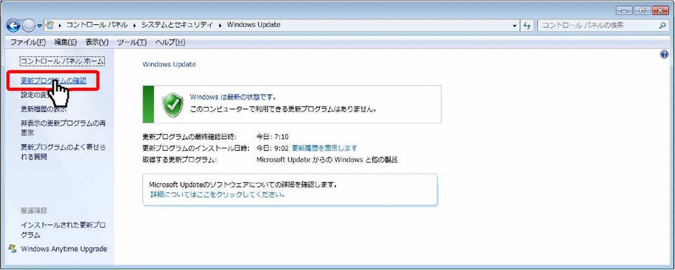
Task: Click the 今日: 9:02 install time
Action: (272, 148)
